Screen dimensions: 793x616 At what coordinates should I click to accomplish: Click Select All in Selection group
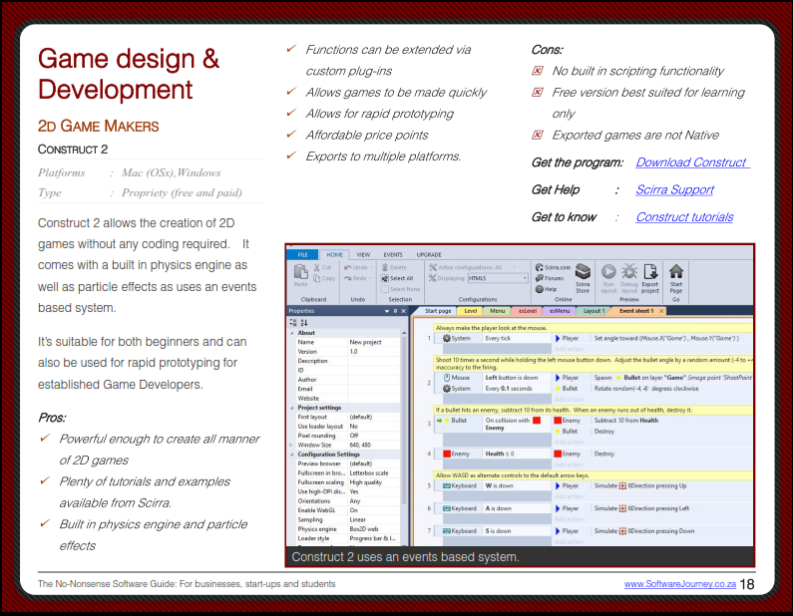[x=399, y=278]
